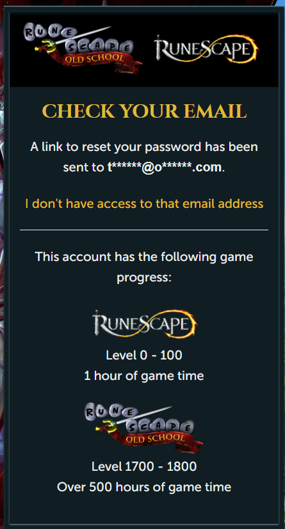Select the "Level 1700 - 1800" text
The image size is (285, 529).
pyautogui.click(x=144, y=466)
